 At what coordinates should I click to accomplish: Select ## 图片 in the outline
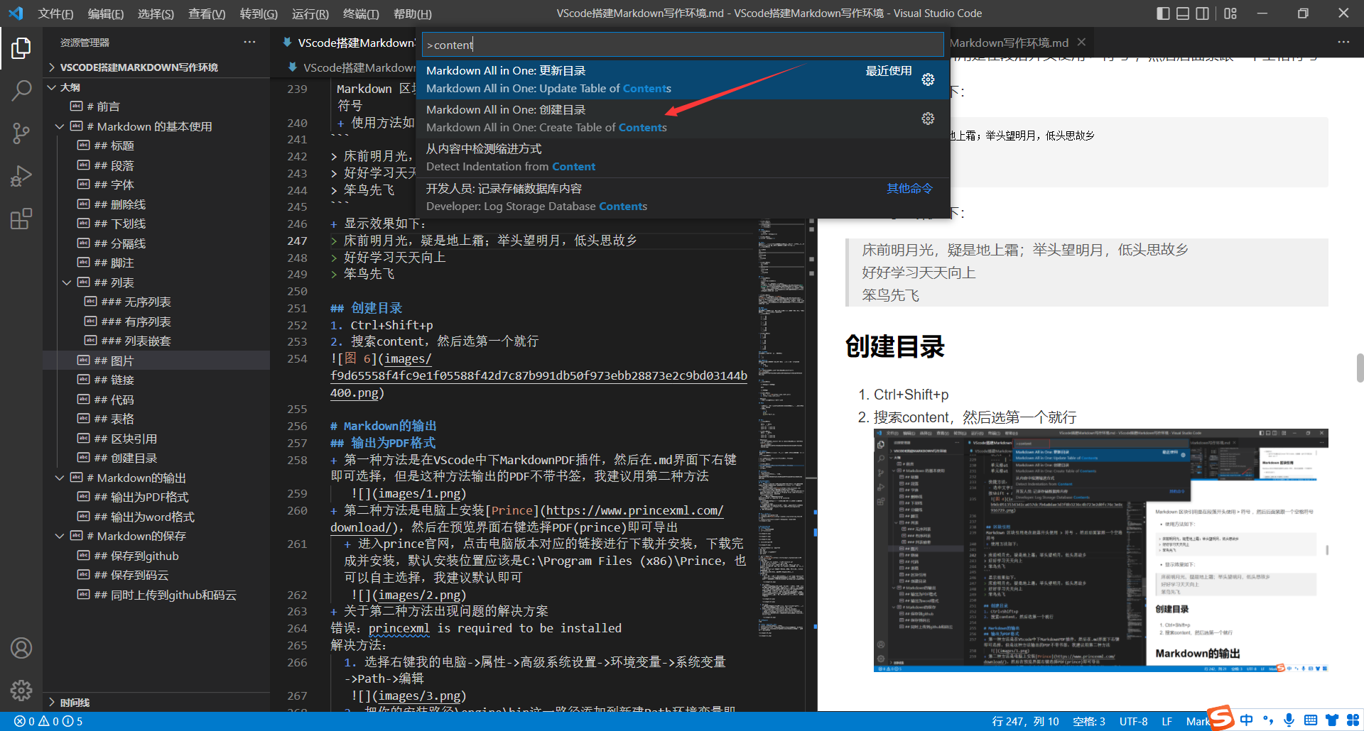pyautogui.click(x=156, y=361)
